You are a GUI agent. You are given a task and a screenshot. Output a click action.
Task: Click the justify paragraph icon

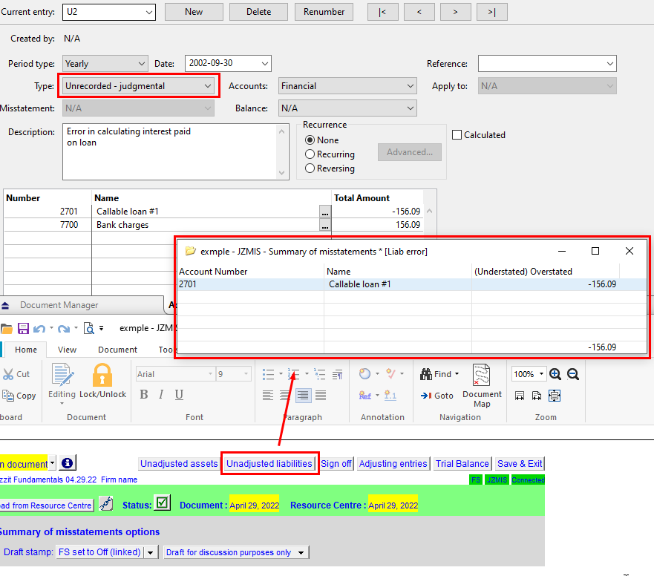pyautogui.click(x=321, y=395)
